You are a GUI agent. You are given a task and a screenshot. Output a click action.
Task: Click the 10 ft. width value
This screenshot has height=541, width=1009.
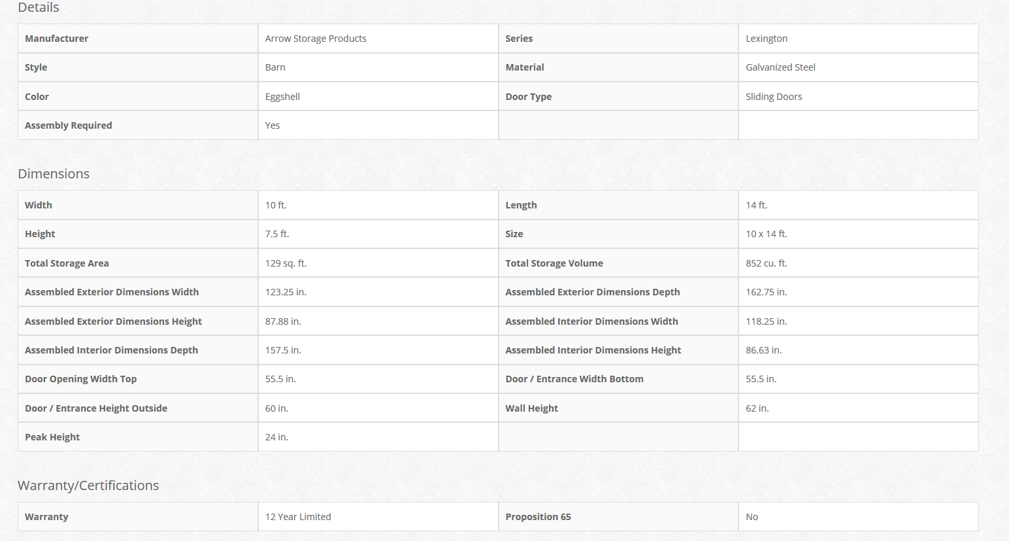pyautogui.click(x=276, y=205)
